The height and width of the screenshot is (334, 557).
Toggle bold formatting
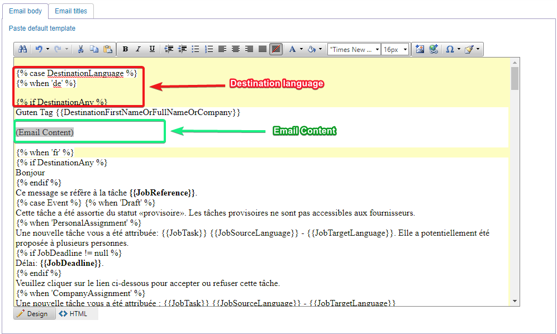point(125,49)
